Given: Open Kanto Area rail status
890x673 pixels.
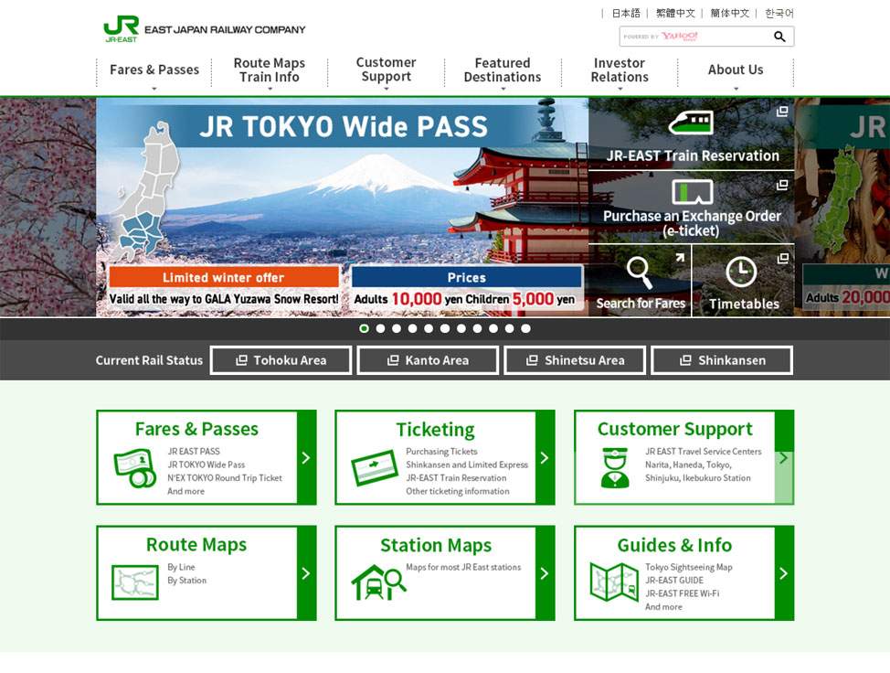Looking at the screenshot, I should (x=428, y=360).
